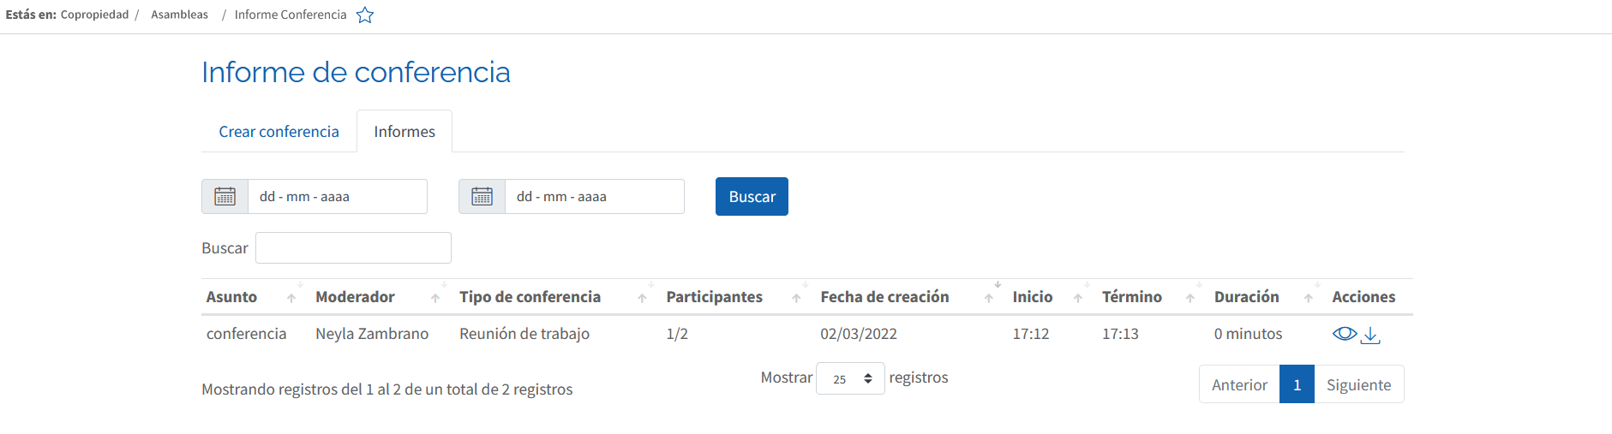Click the blue Buscar button

[x=752, y=196]
